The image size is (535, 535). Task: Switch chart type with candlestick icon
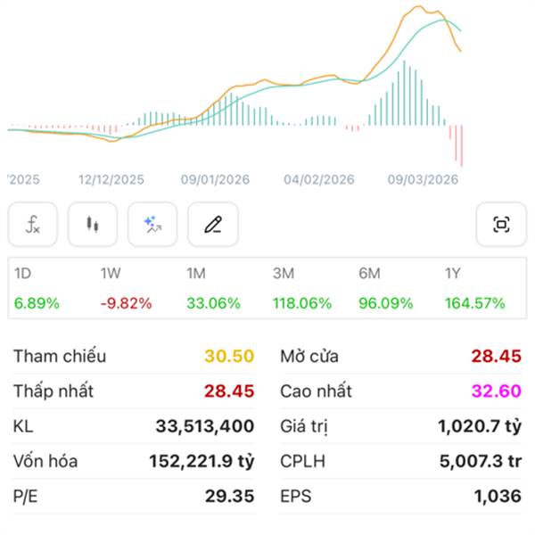(x=93, y=224)
